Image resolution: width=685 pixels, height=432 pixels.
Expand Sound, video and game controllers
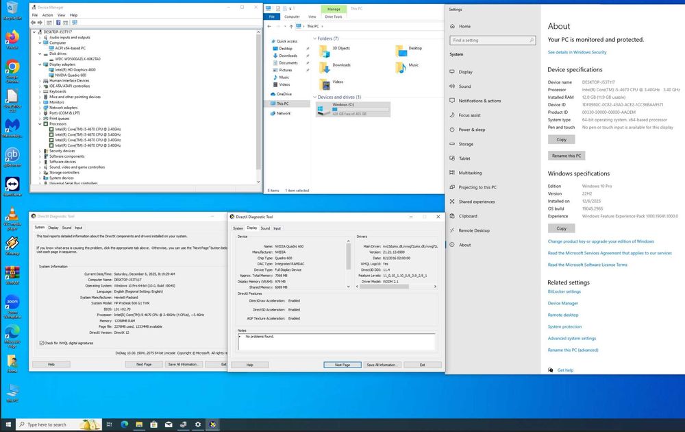coord(40,167)
